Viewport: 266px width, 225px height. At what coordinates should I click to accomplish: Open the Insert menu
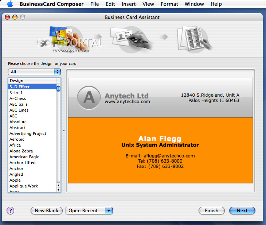(x=129, y=4)
